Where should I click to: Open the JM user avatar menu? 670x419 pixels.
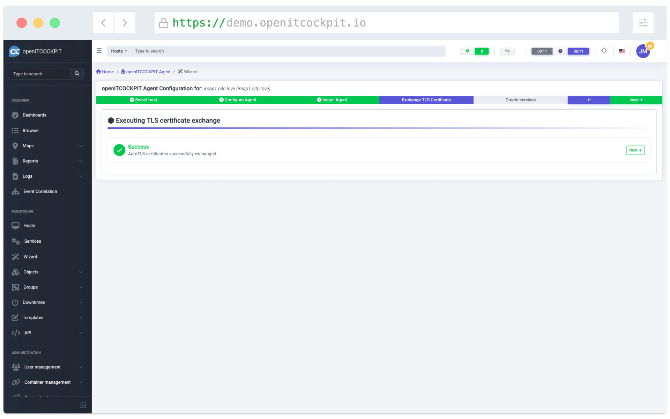click(643, 51)
